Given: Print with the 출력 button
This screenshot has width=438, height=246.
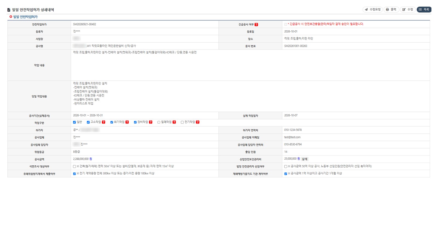Looking at the screenshot, I should [x=391, y=10].
